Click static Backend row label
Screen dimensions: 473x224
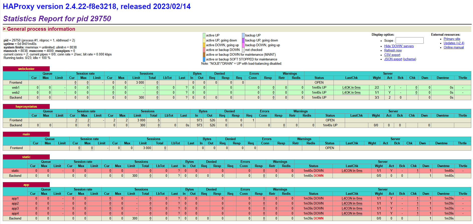coord(15,176)
